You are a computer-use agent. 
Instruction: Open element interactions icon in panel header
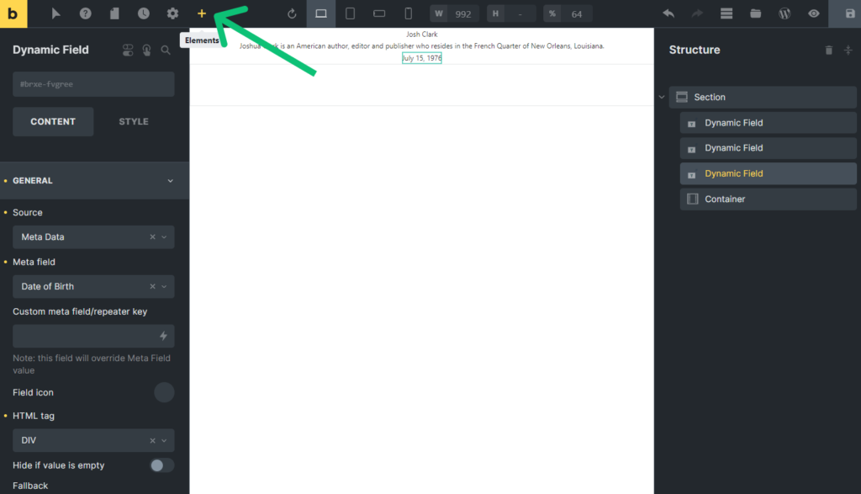coord(146,50)
